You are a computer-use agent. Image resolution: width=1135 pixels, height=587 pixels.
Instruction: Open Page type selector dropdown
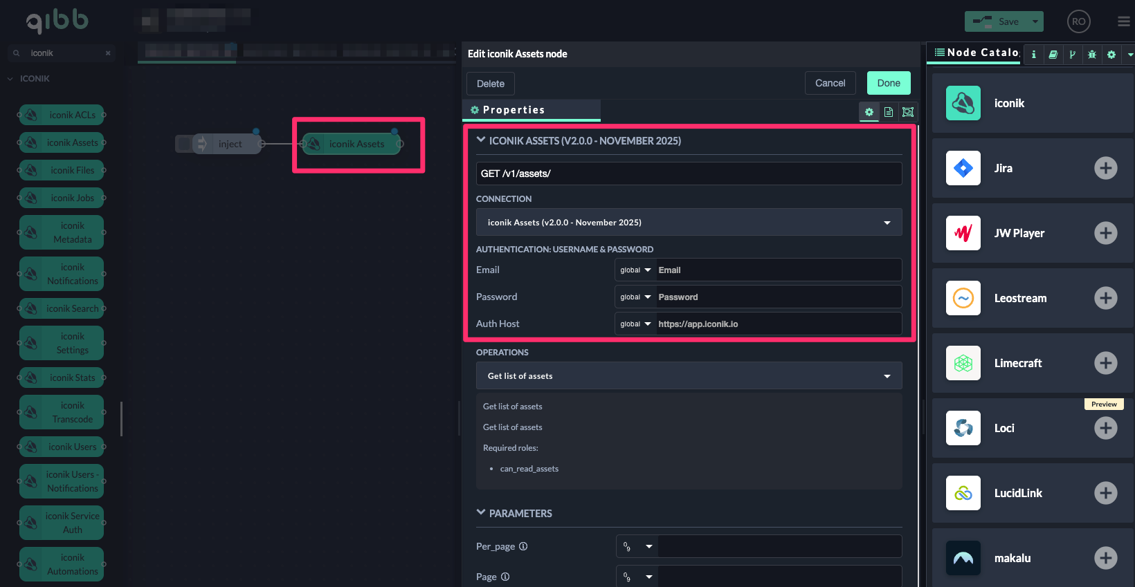point(637,577)
